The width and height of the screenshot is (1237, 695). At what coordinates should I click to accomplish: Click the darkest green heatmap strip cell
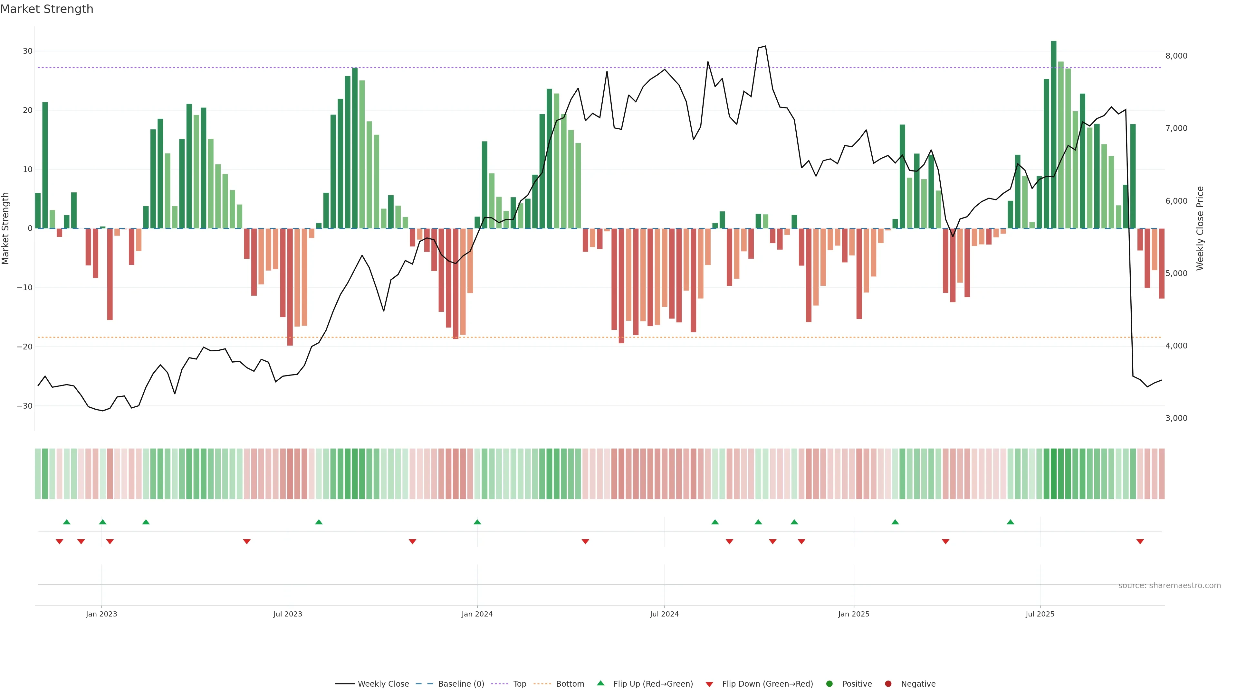1054,474
